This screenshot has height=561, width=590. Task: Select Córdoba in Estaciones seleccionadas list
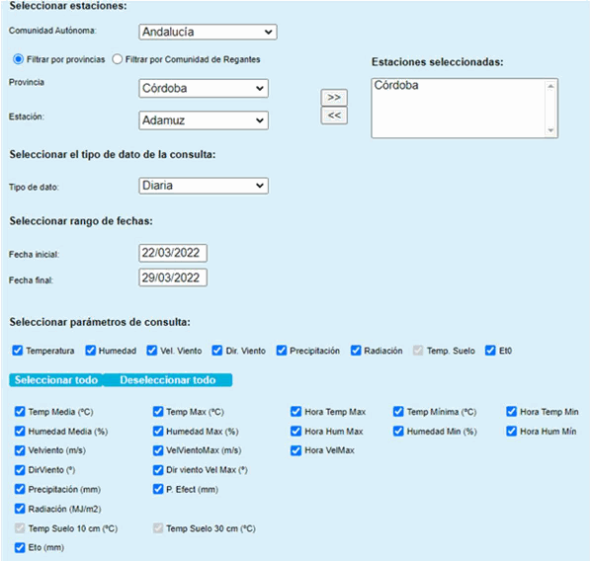(x=396, y=85)
